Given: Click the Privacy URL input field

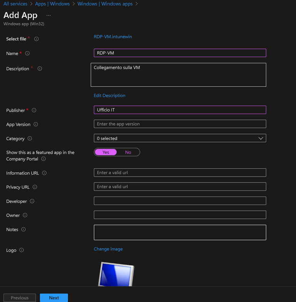Looking at the screenshot, I should (x=180, y=187).
